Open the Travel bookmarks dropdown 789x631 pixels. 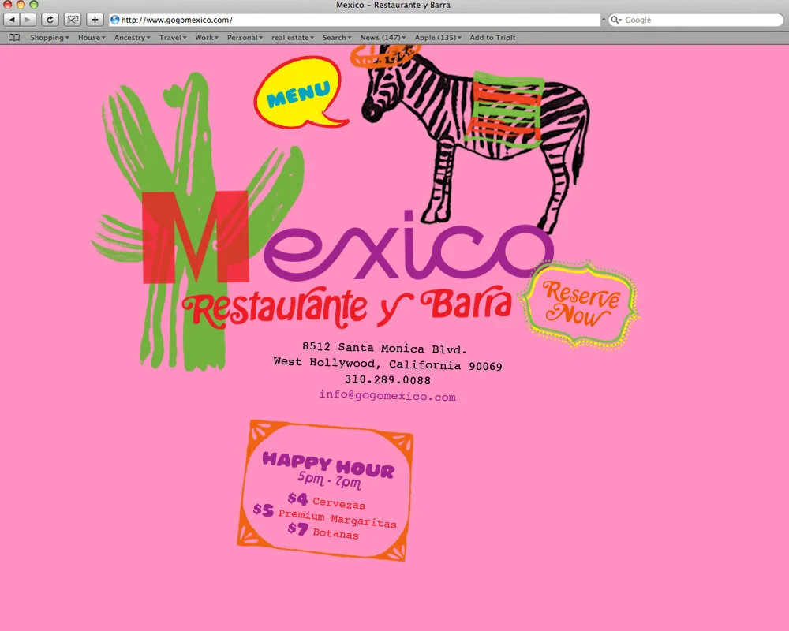172,37
